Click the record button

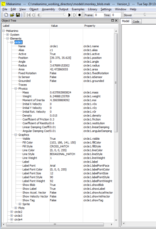(x=79, y=15)
